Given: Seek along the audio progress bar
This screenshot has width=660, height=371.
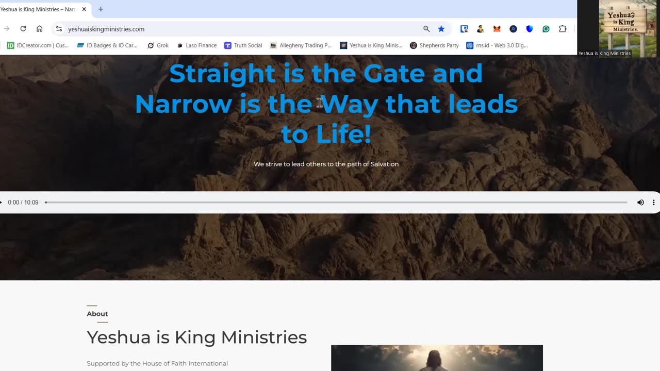Looking at the screenshot, I should tap(336, 203).
